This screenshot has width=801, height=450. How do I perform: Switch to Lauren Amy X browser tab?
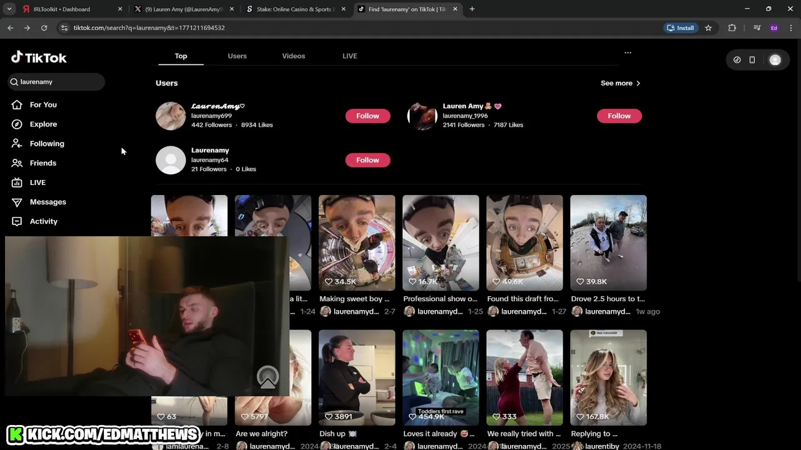pyautogui.click(x=183, y=9)
